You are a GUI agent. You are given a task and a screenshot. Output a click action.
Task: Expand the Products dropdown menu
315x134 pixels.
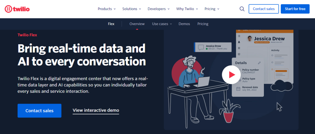(x=106, y=9)
